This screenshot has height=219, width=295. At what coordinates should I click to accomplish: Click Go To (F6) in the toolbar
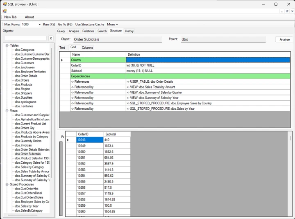pos(65,25)
